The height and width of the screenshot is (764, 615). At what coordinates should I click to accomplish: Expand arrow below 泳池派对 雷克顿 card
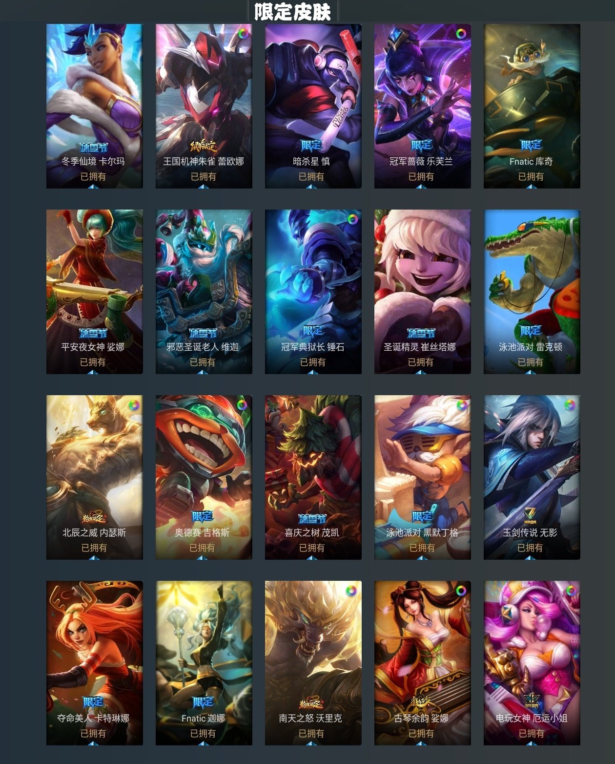[531, 372]
